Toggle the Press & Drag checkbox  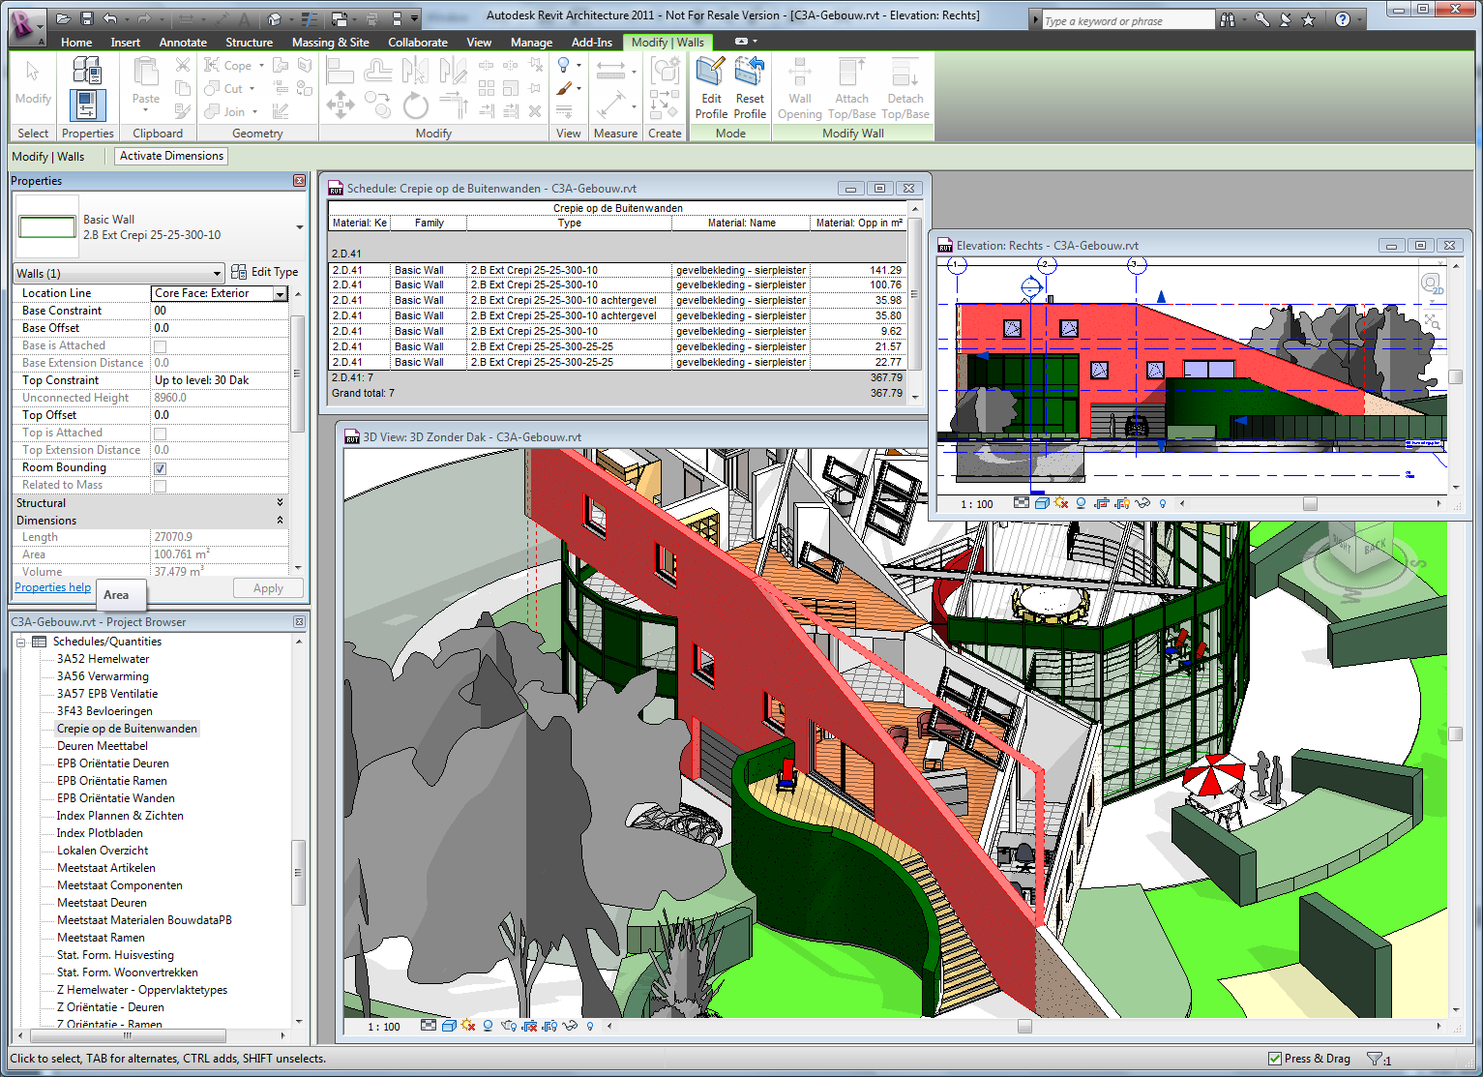1275,1059
